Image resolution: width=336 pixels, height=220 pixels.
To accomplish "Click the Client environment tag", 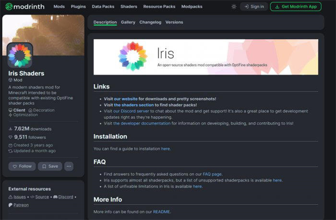I will tap(17, 110).
